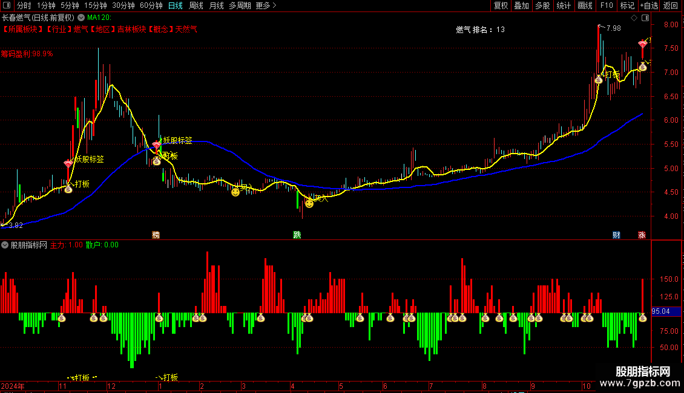Click the 【行业】燃气 sector label
Viewport: 684px width, 393px height.
(x=67, y=29)
